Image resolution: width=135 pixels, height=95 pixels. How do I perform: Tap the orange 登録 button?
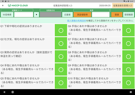[x=117, y=15]
